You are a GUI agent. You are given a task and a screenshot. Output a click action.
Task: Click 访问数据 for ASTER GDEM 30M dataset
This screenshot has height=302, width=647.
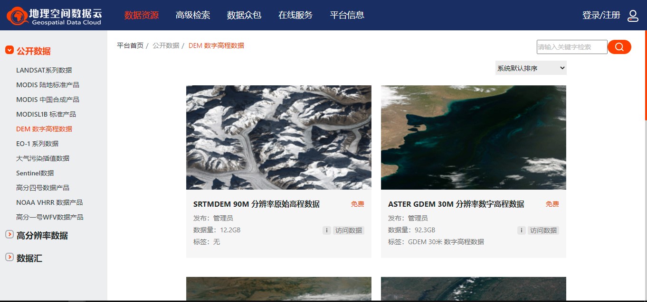(543, 230)
